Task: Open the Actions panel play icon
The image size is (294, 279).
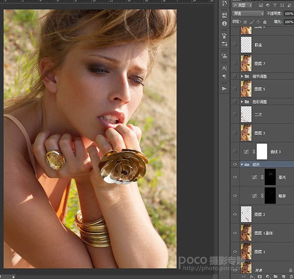Action: (224, 88)
